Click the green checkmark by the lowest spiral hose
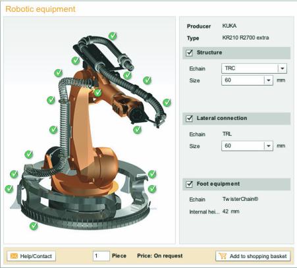Screen dimensions: 297x268 click(x=28, y=154)
